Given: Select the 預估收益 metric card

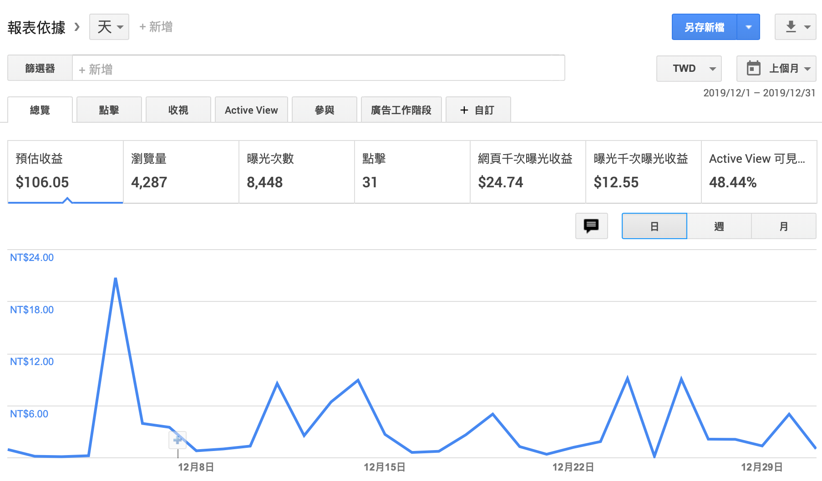Looking at the screenshot, I should [66, 171].
